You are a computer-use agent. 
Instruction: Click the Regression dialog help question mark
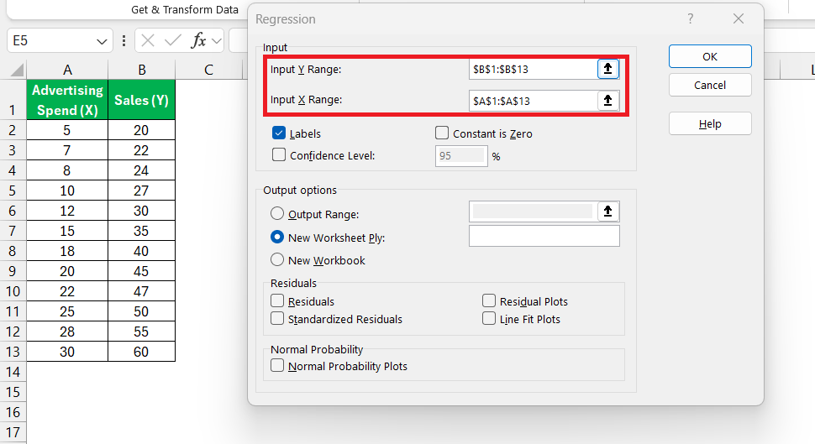tap(691, 18)
